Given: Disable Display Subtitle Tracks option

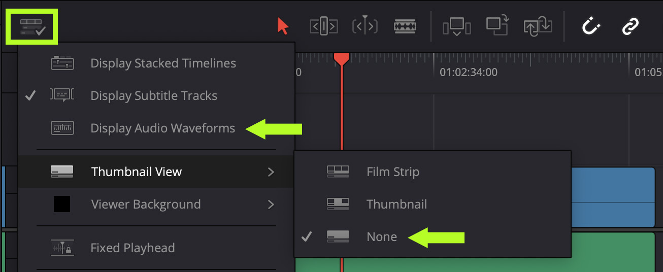Looking at the screenshot, I should coord(153,95).
